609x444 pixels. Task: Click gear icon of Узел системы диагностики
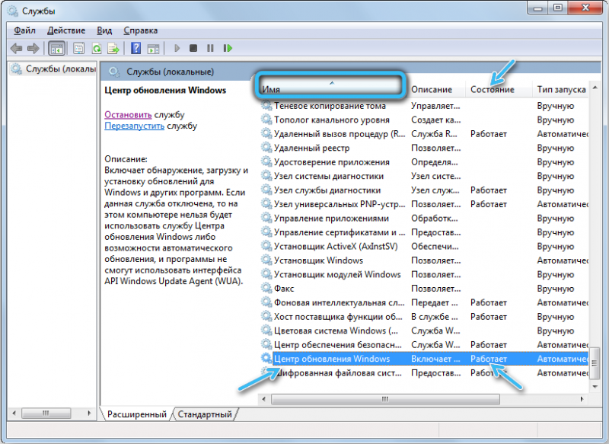pos(266,176)
